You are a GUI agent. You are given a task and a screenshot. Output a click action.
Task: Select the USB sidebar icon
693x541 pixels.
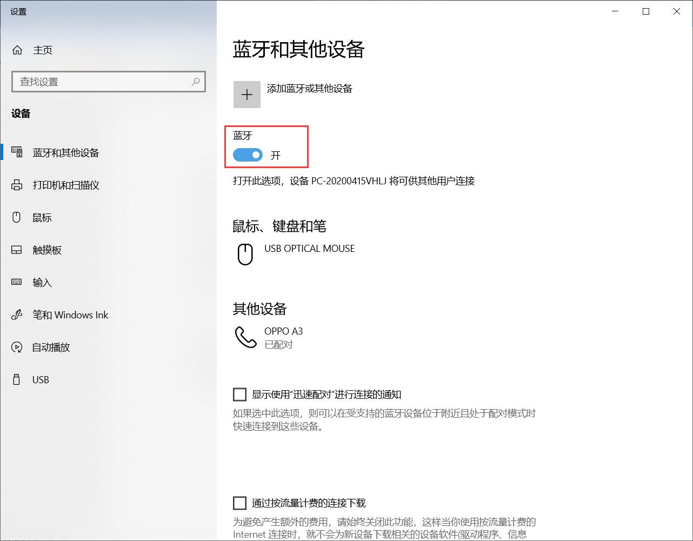coord(17,379)
